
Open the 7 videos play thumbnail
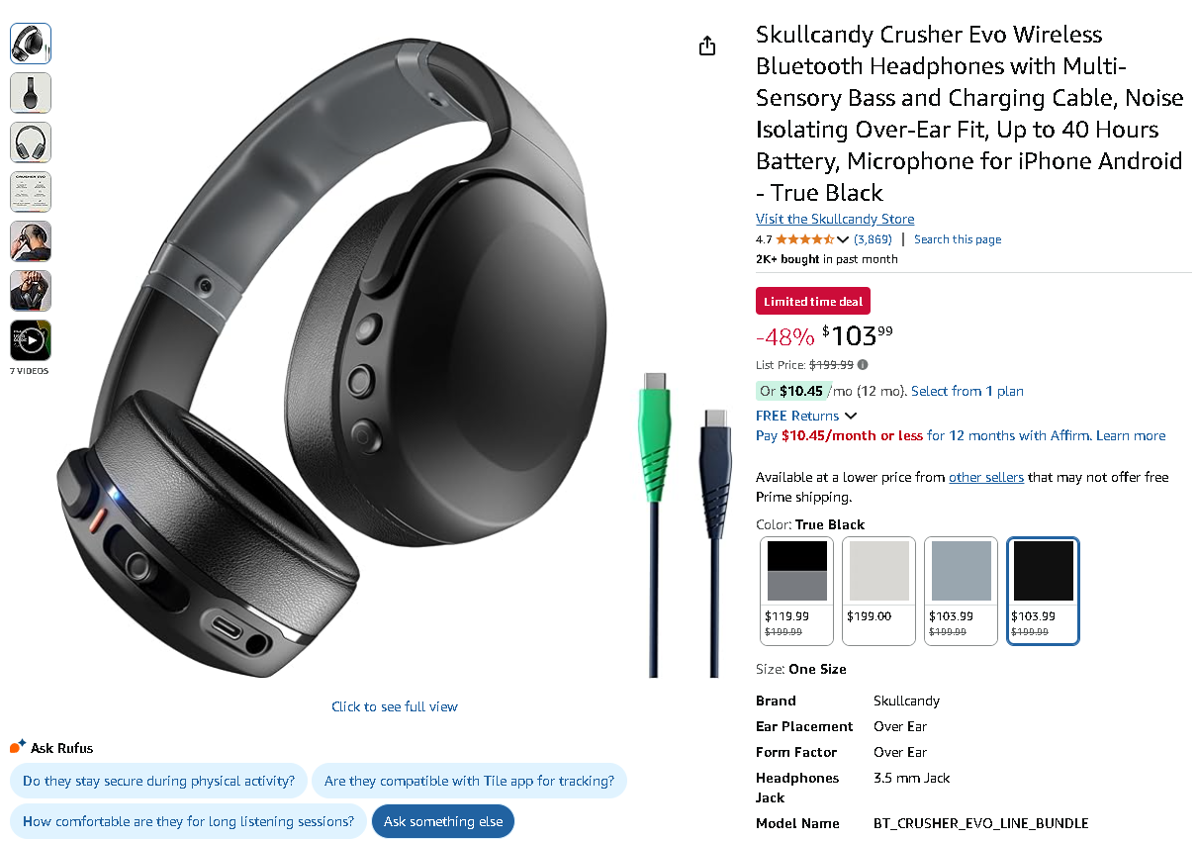(x=31, y=340)
